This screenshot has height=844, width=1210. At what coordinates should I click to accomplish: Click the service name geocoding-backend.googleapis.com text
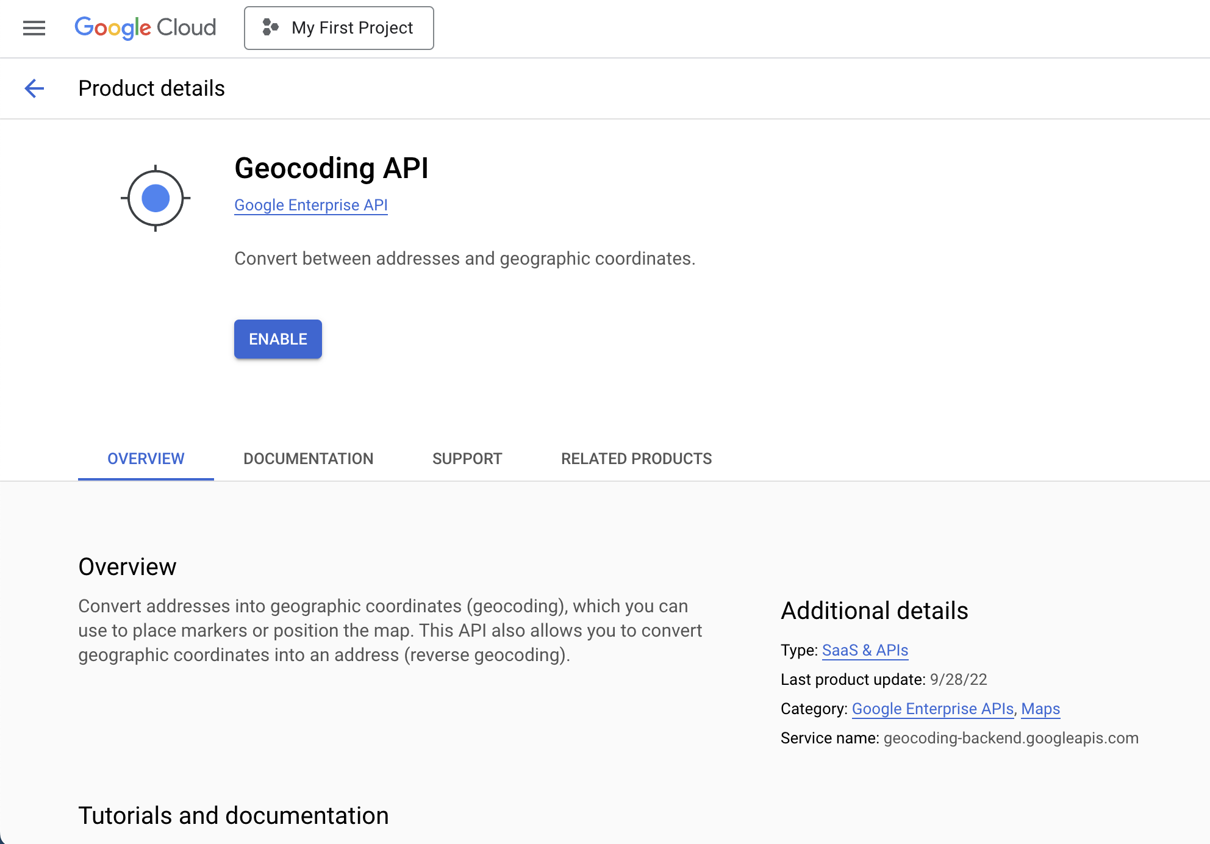pyautogui.click(x=1011, y=738)
